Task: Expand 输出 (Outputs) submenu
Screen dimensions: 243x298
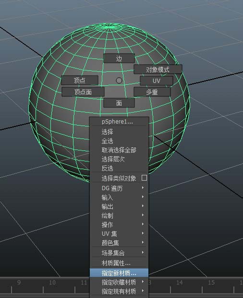Action: tap(119, 206)
